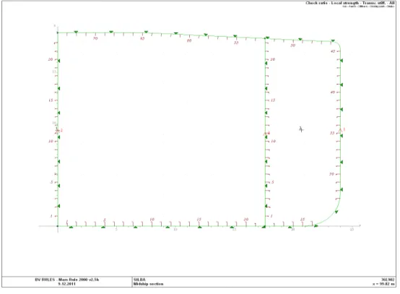The image size is (400, 294).
Task: Click the 'Midship section' footer label
Action: pyautogui.click(x=148, y=284)
